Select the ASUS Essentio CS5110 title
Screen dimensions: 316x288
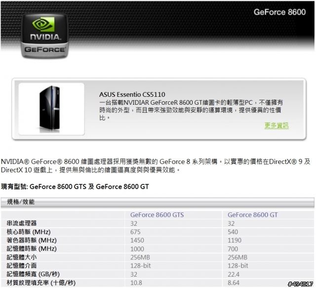[132, 94]
